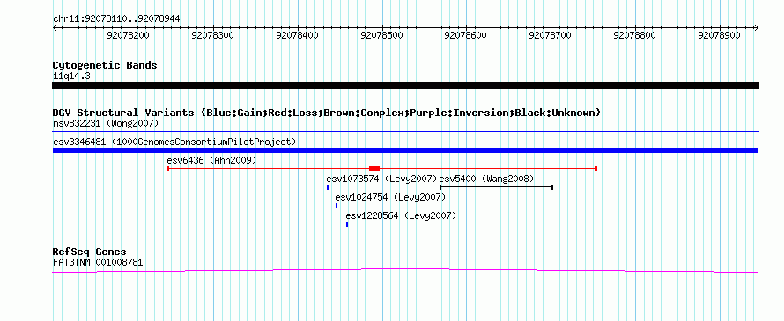Click ruler tick label 92078900
This screenshot has width=784, height=321.
click(719, 35)
